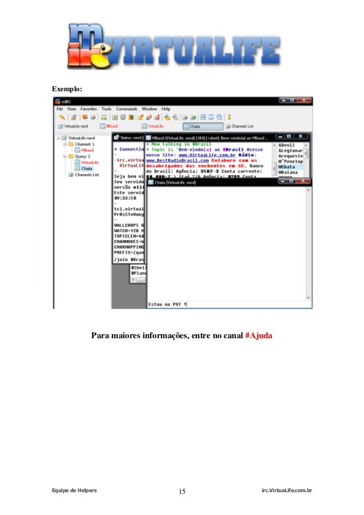Image resolution: width=364 pixels, height=515 pixels.
Task: Collapse the Channel: 1 tree folder
Action: (64, 144)
